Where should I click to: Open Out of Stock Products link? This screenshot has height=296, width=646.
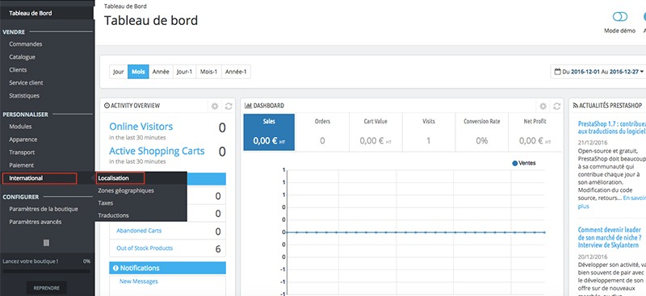click(x=145, y=248)
